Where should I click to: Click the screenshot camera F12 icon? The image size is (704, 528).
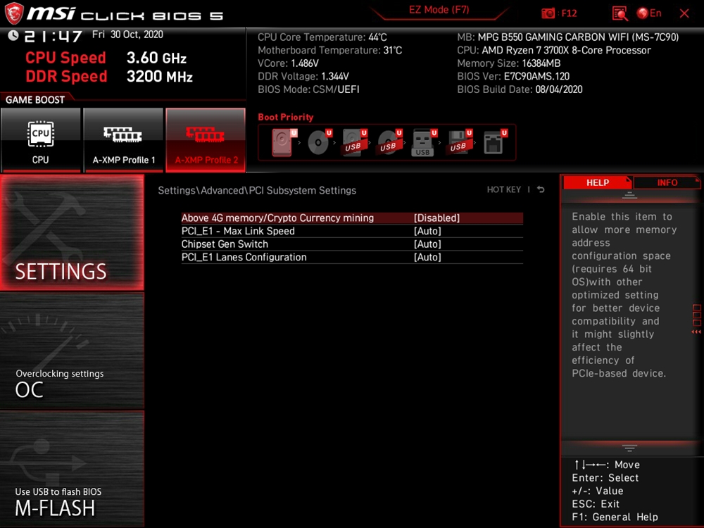pos(548,13)
